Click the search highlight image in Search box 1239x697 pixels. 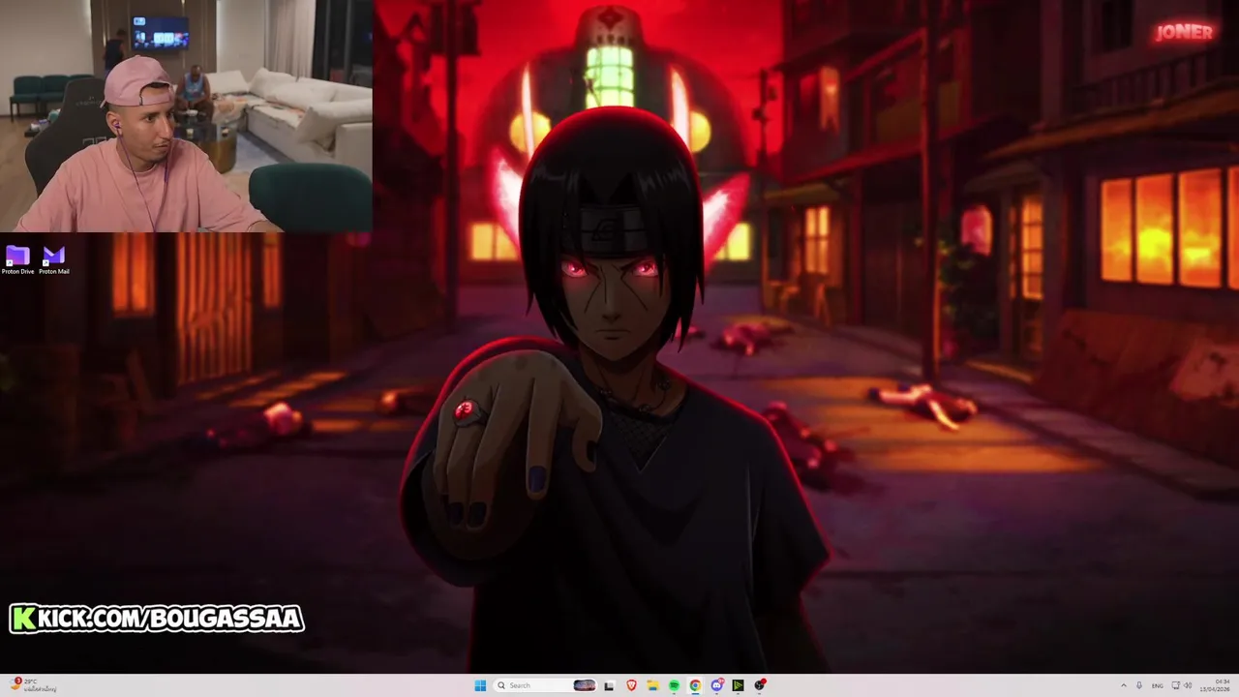coord(584,685)
